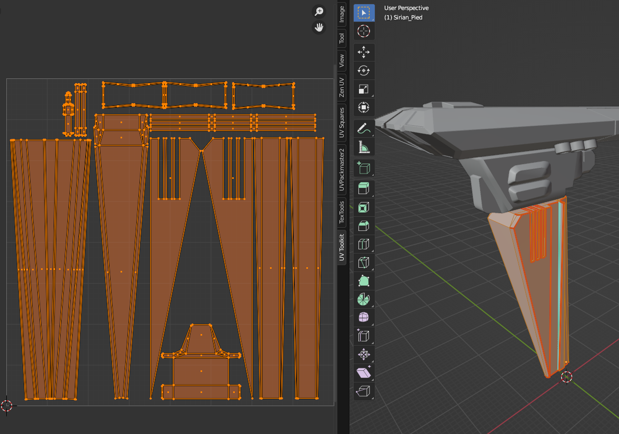
Task: Choose the Move tool
Action: pyautogui.click(x=364, y=53)
